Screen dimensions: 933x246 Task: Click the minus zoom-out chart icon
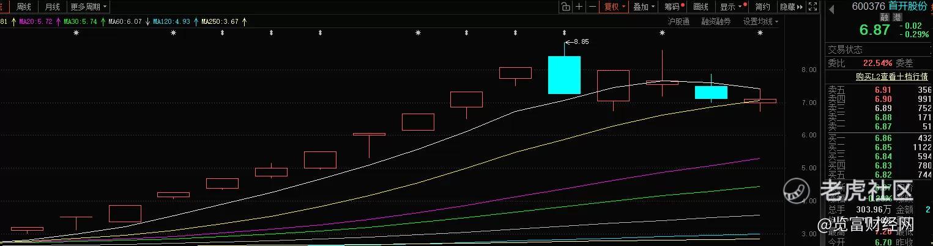tap(592, 7)
